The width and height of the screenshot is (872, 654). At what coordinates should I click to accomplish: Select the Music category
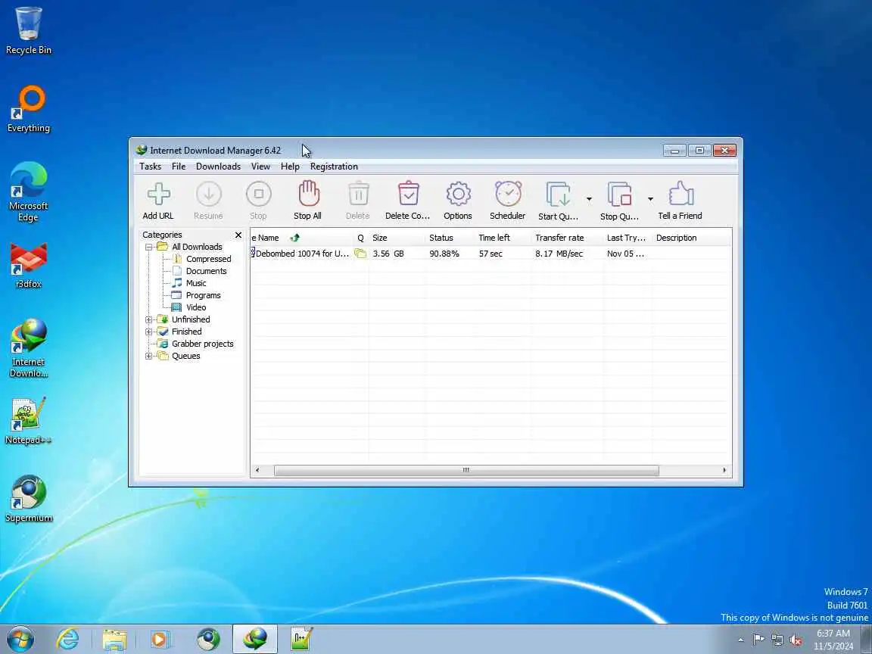(196, 284)
